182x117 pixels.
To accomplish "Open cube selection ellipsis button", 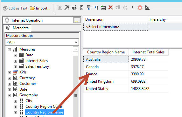I will [77, 20].
